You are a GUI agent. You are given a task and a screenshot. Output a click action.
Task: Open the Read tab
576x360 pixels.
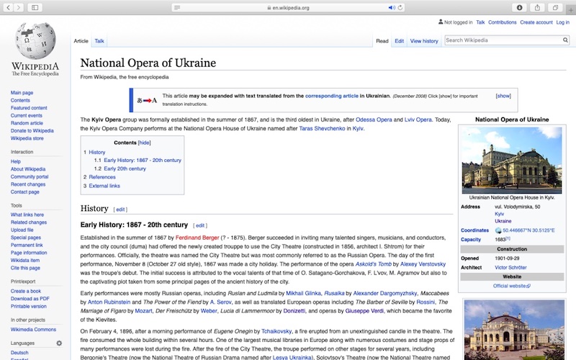[x=382, y=41]
